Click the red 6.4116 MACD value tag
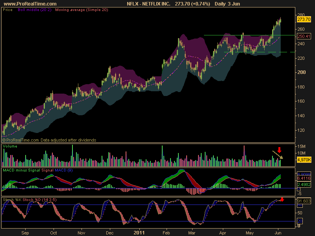This screenshot has width=315, height=236. coord(304,178)
